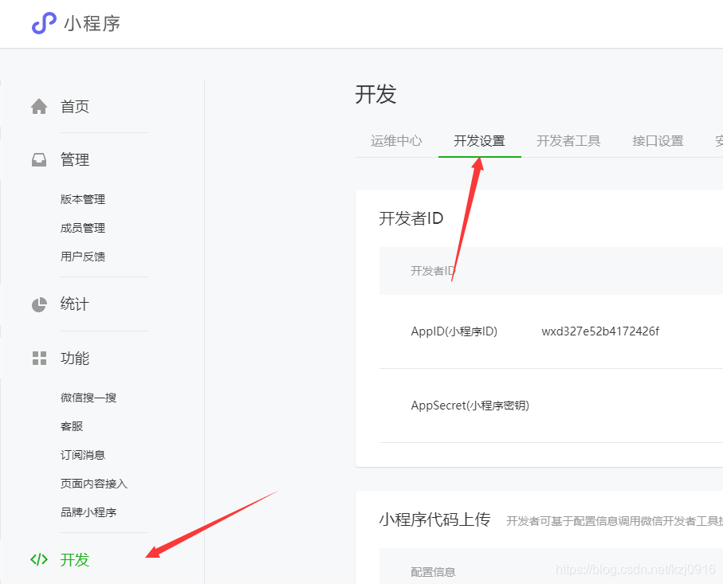Open the 用户反馈 page
The width and height of the screenshot is (723, 584).
tap(84, 256)
